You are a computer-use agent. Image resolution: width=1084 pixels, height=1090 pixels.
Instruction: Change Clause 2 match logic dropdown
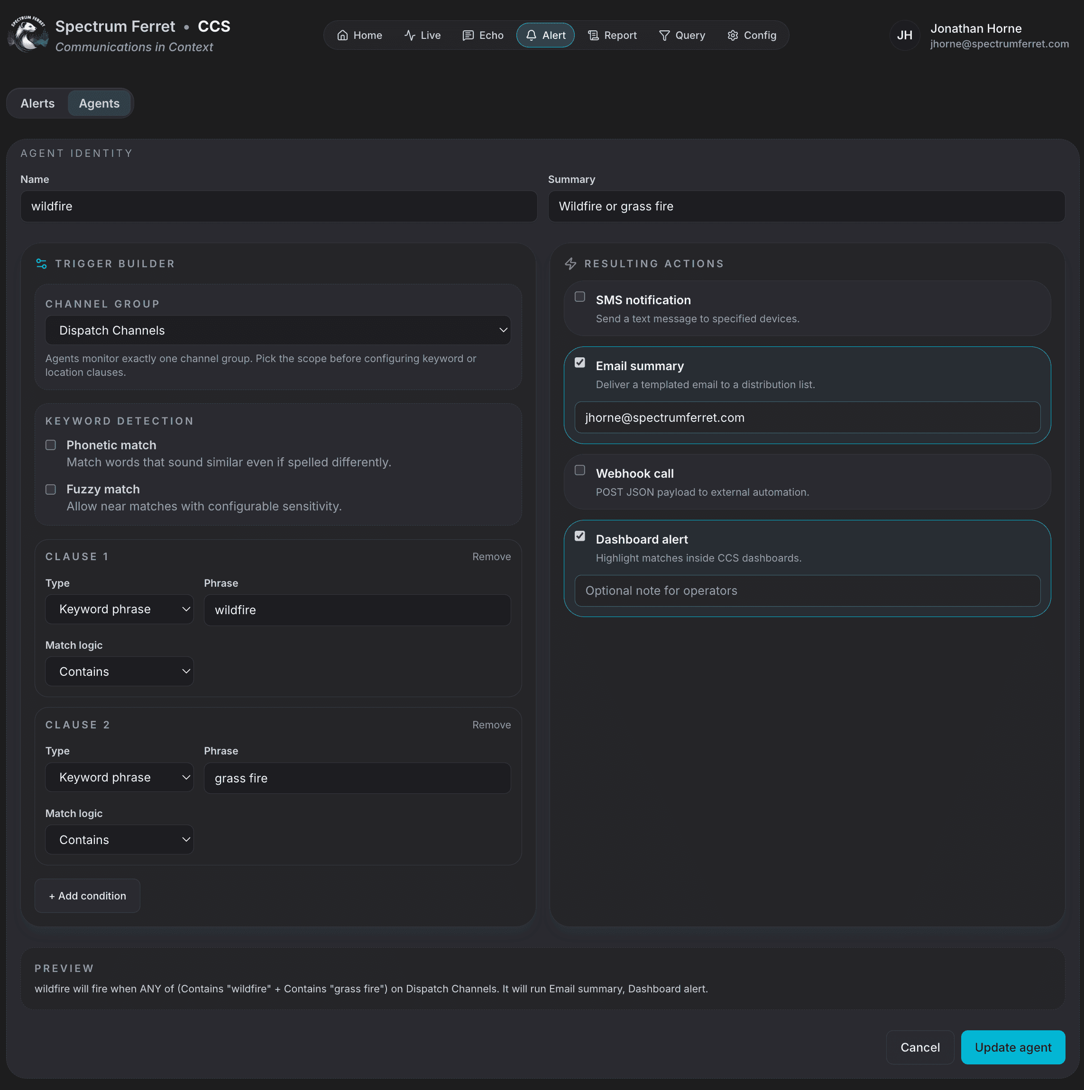[119, 839]
